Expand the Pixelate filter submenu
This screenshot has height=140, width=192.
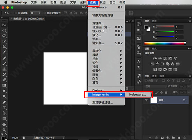coord(106,71)
